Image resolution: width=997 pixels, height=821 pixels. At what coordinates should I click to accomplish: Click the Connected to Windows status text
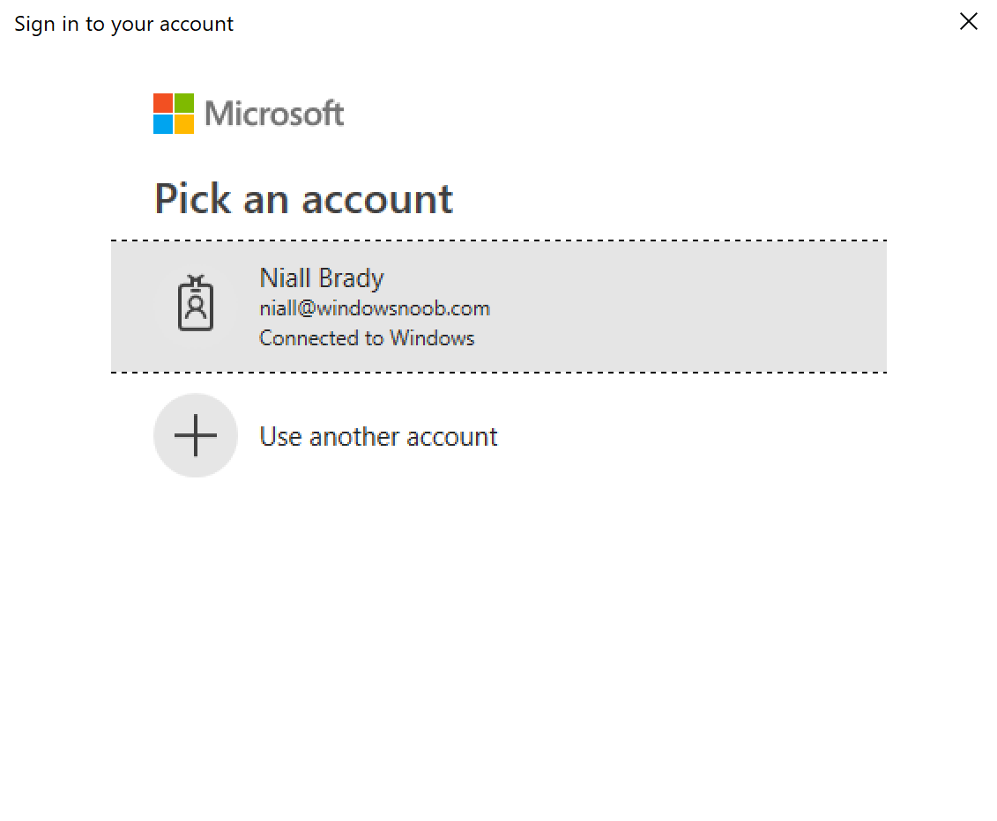click(367, 338)
